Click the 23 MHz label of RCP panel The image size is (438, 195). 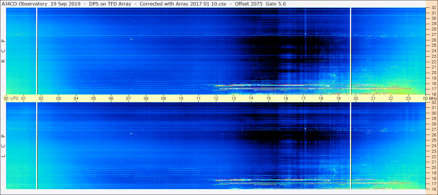433,57
